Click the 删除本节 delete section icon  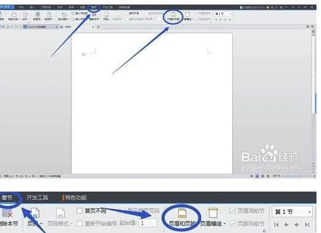point(7,214)
